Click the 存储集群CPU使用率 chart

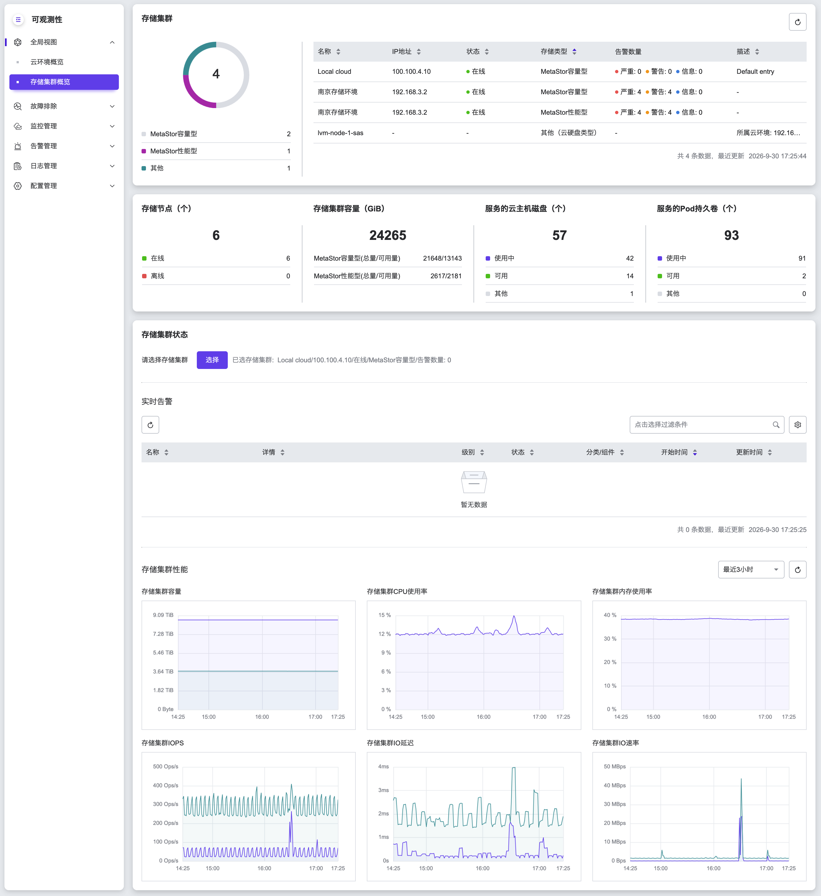tap(474, 665)
